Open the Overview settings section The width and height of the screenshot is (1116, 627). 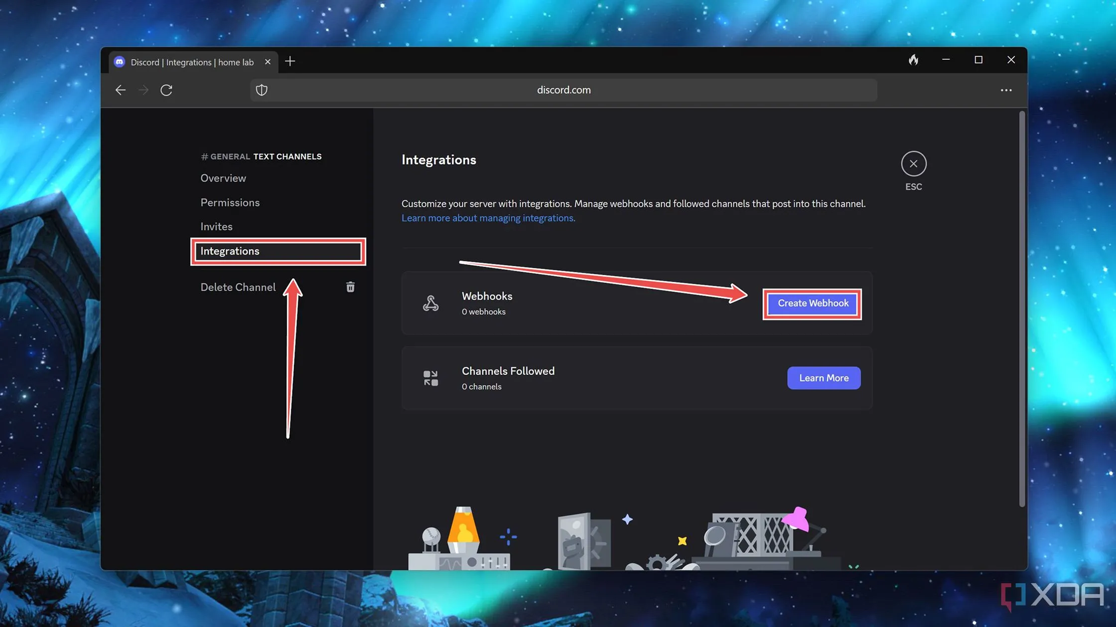click(223, 178)
